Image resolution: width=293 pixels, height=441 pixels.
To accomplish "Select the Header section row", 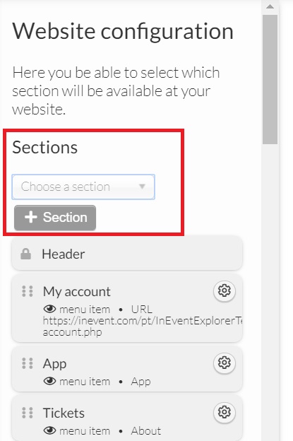I will point(127,254).
